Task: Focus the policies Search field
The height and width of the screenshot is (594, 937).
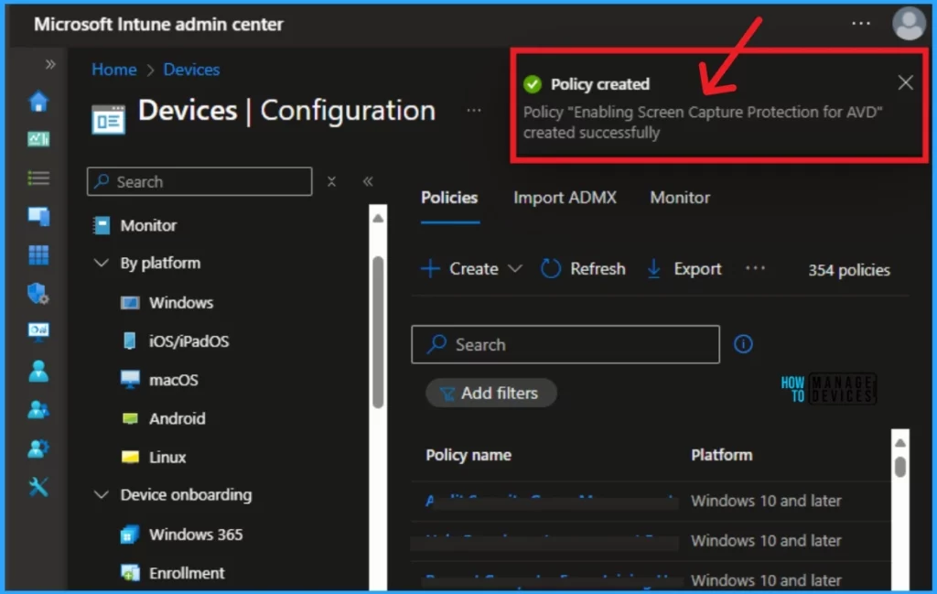Action: coord(565,345)
